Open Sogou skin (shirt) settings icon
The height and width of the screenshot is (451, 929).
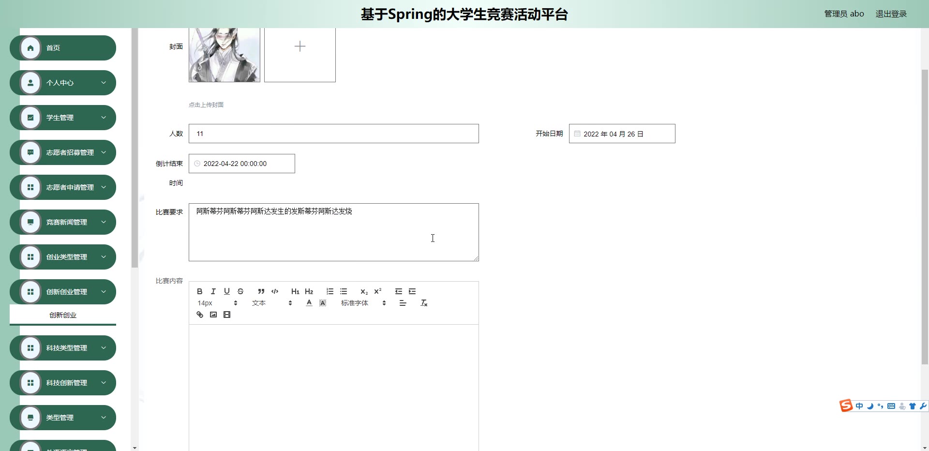pyautogui.click(x=913, y=406)
